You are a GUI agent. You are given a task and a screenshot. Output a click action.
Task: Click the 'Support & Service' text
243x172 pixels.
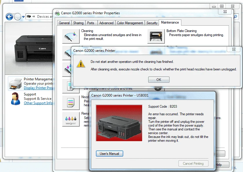point(38,99)
